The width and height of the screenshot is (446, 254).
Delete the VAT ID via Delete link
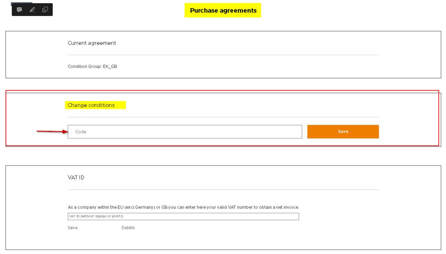coord(128,228)
